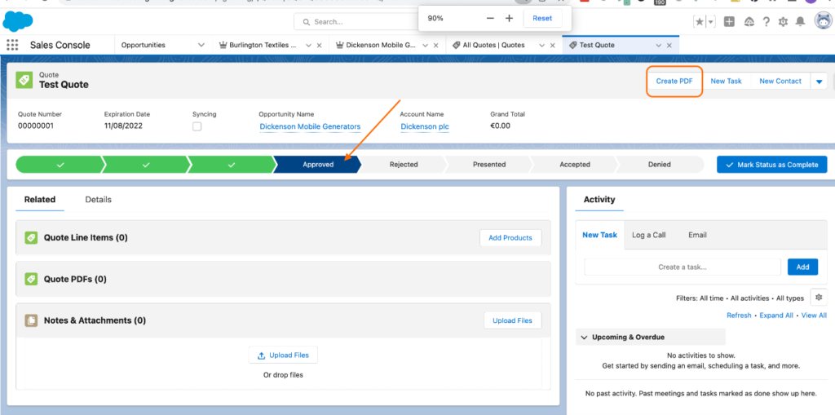Open the Notifications bell icon

[x=801, y=22]
